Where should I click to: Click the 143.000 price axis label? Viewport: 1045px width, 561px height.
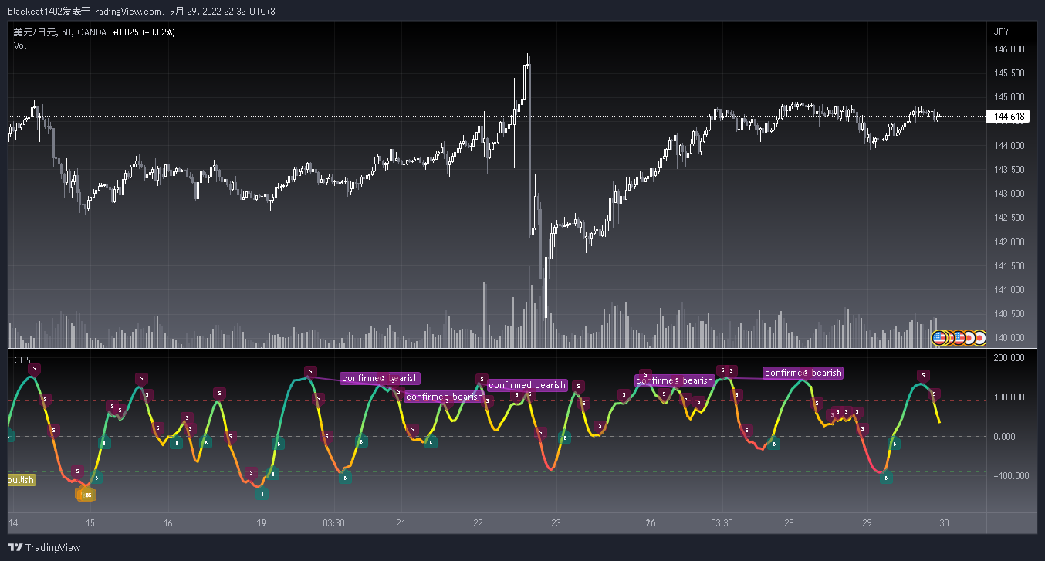click(x=1009, y=194)
